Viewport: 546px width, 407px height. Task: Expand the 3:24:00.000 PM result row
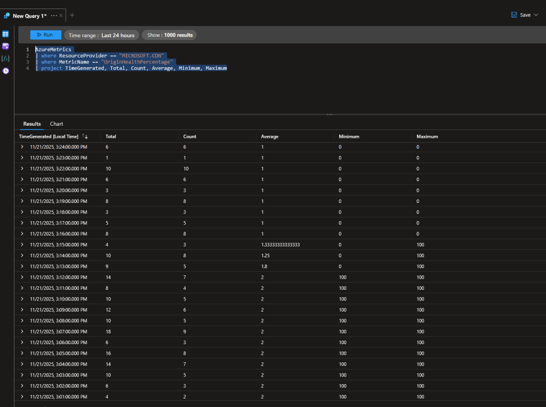click(x=22, y=146)
